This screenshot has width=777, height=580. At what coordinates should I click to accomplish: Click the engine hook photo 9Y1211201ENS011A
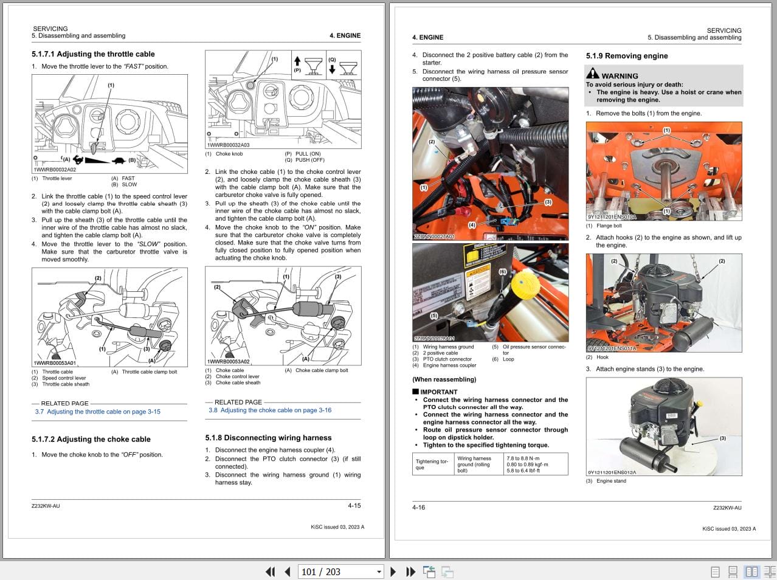point(664,303)
